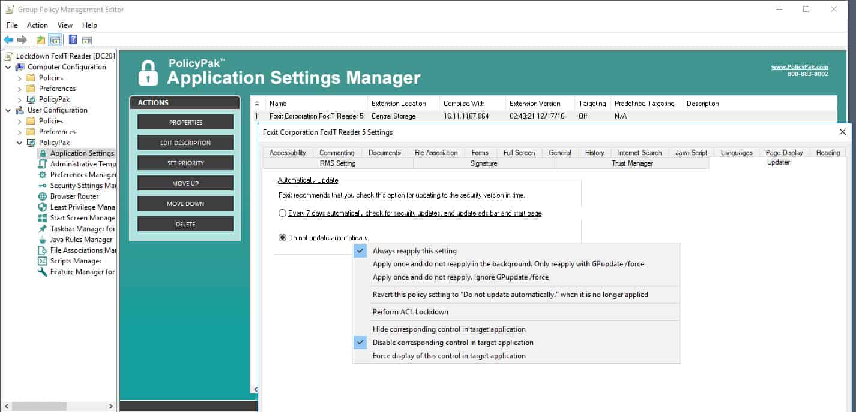Click the User Configuration node icon
Viewport: 856px width, 412px height.
pos(20,110)
